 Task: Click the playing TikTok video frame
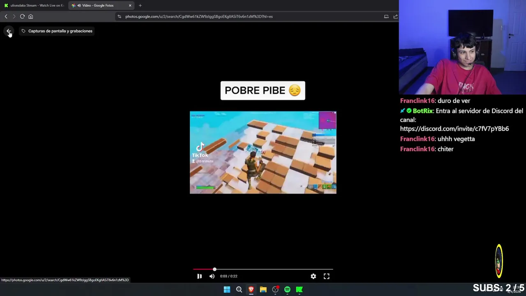pos(263,153)
